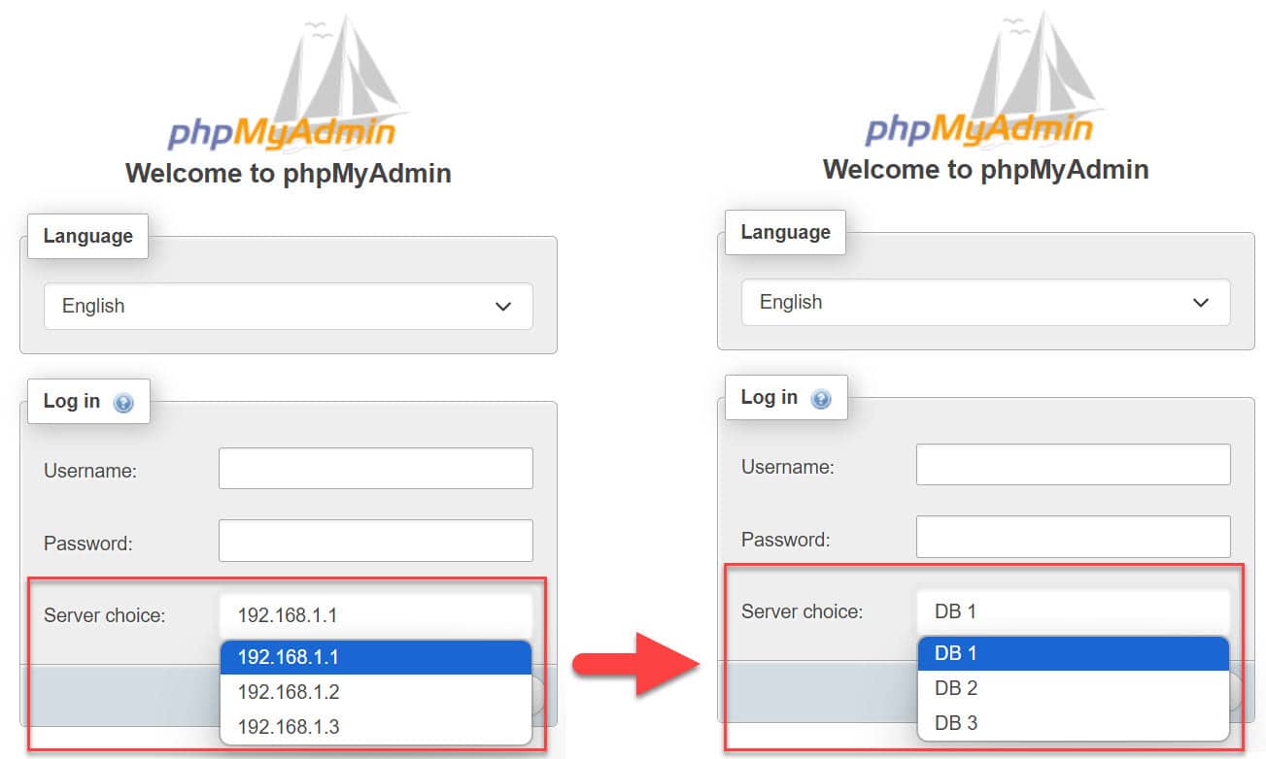Click the 'Password:' label in left panel
Screen dimensions: 1266x759
point(88,544)
